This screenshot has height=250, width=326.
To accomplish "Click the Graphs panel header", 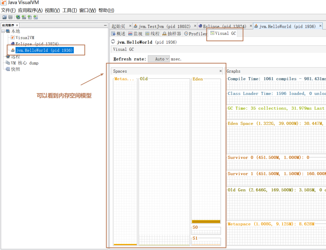I will tap(276, 71).
